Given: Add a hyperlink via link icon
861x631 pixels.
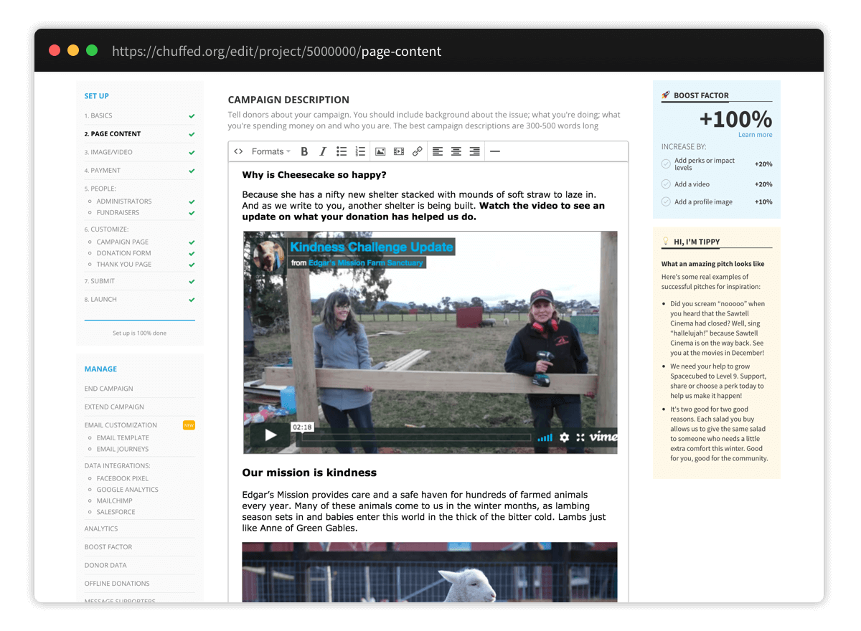Looking at the screenshot, I should pyautogui.click(x=418, y=151).
